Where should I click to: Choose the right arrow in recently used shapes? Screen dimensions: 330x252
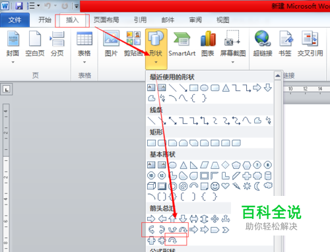[x=257, y=88]
